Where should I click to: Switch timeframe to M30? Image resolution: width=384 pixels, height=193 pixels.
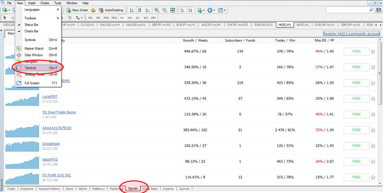114,17
